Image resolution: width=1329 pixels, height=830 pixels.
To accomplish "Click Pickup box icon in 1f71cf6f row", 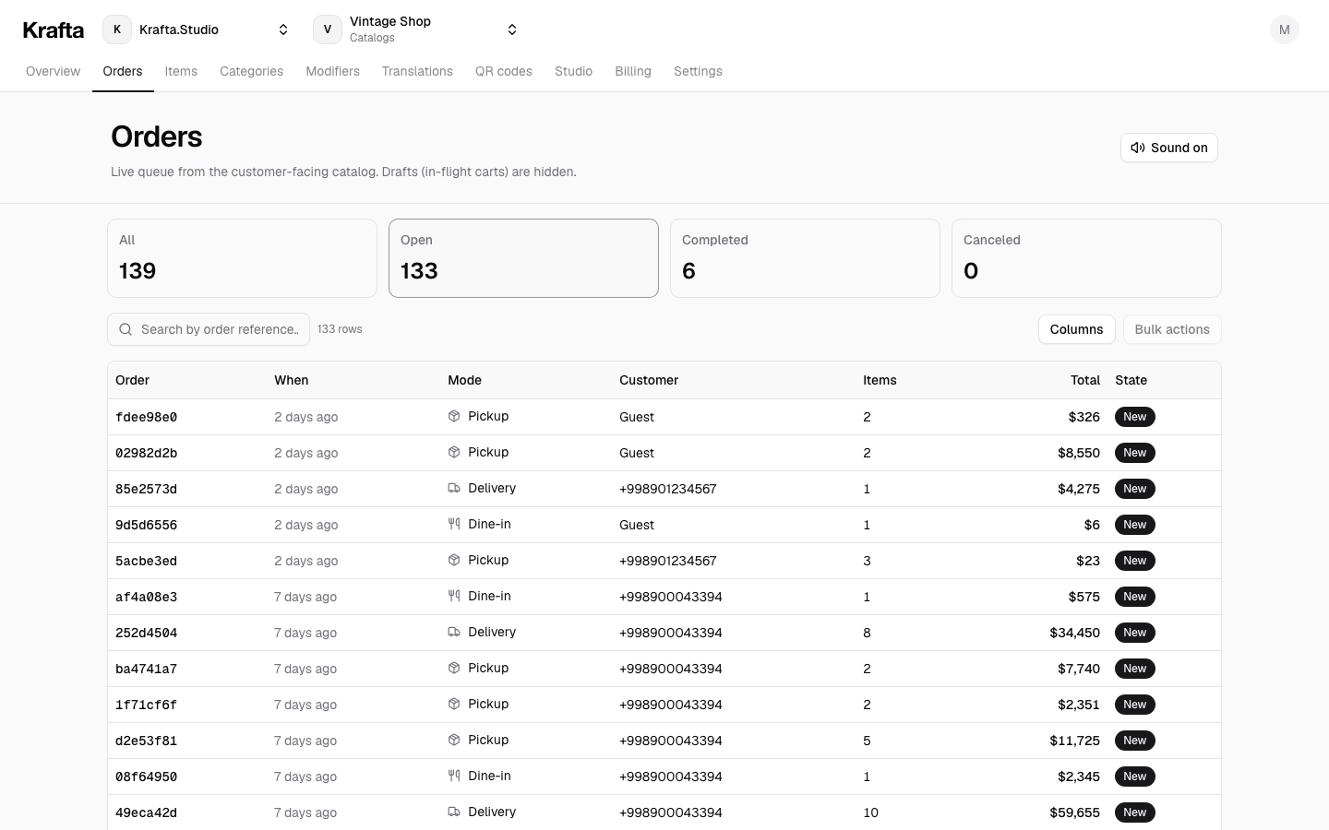I will coord(454,704).
